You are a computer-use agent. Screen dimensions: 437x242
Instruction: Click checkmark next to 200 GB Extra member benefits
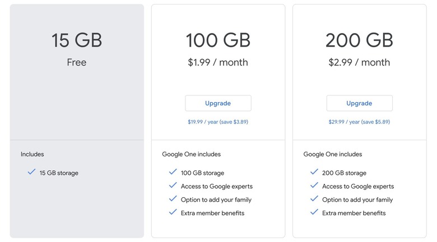click(314, 212)
